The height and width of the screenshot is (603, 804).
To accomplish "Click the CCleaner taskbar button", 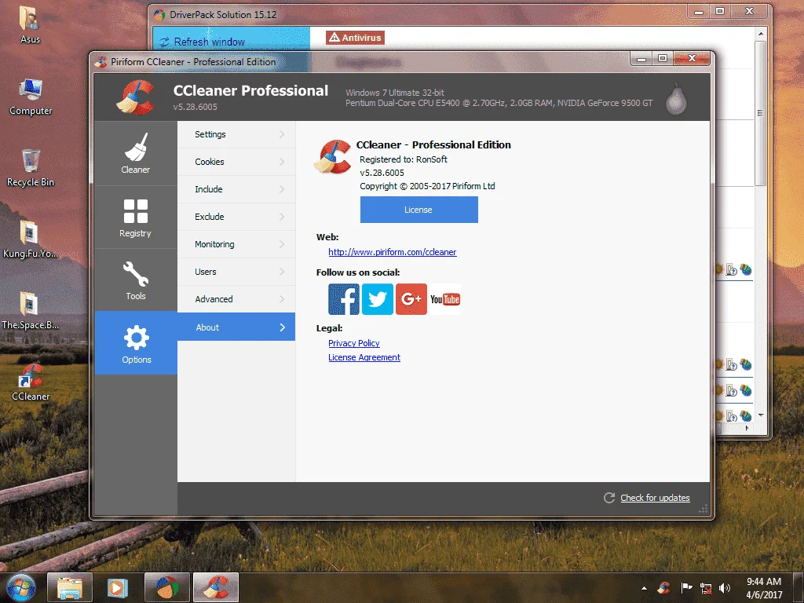I will click(216, 587).
